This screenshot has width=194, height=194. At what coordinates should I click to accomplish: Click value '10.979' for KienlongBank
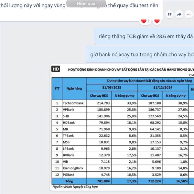[104, 168]
